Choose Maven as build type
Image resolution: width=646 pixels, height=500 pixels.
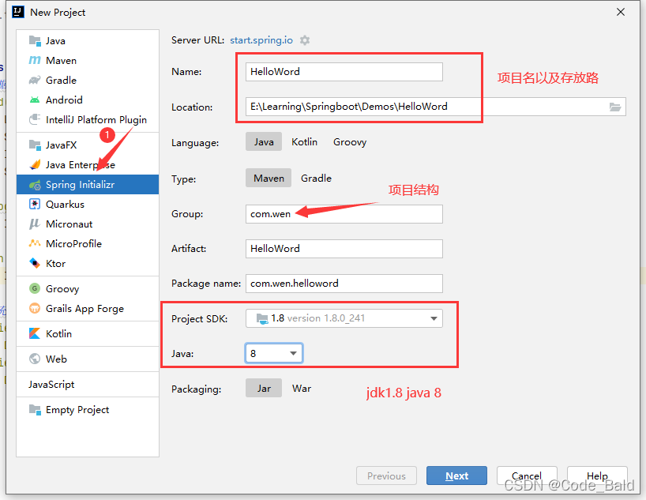(269, 178)
